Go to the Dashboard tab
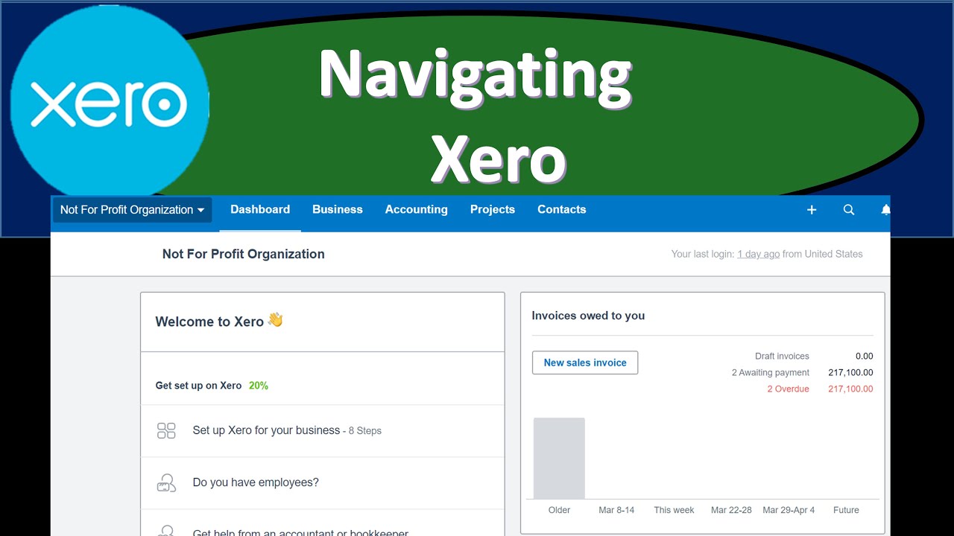The image size is (954, 536). pyautogui.click(x=260, y=210)
